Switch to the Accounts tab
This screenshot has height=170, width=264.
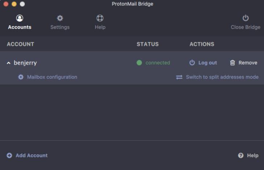coord(20,27)
